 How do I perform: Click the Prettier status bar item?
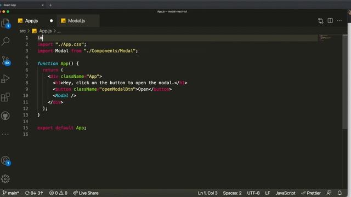click(x=311, y=193)
